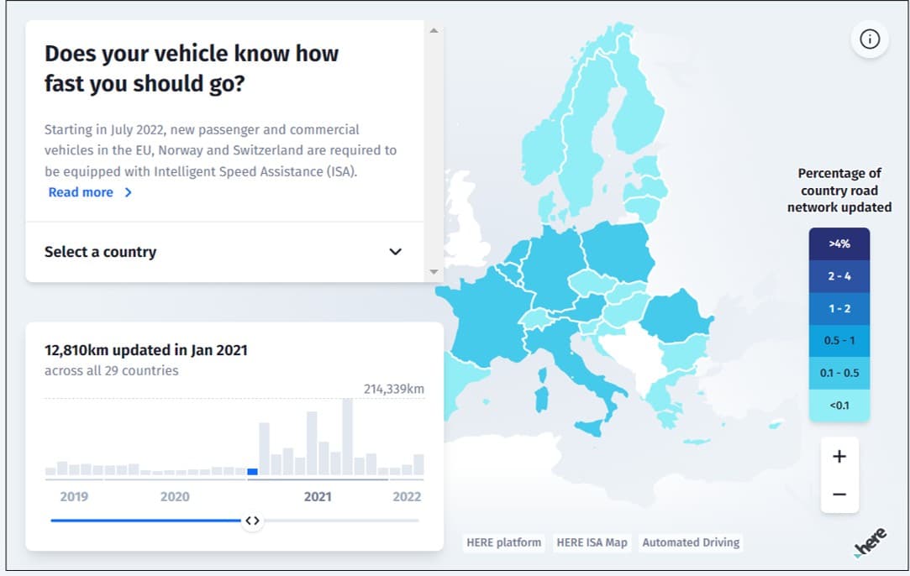Open the Select a country dropdown

click(224, 252)
